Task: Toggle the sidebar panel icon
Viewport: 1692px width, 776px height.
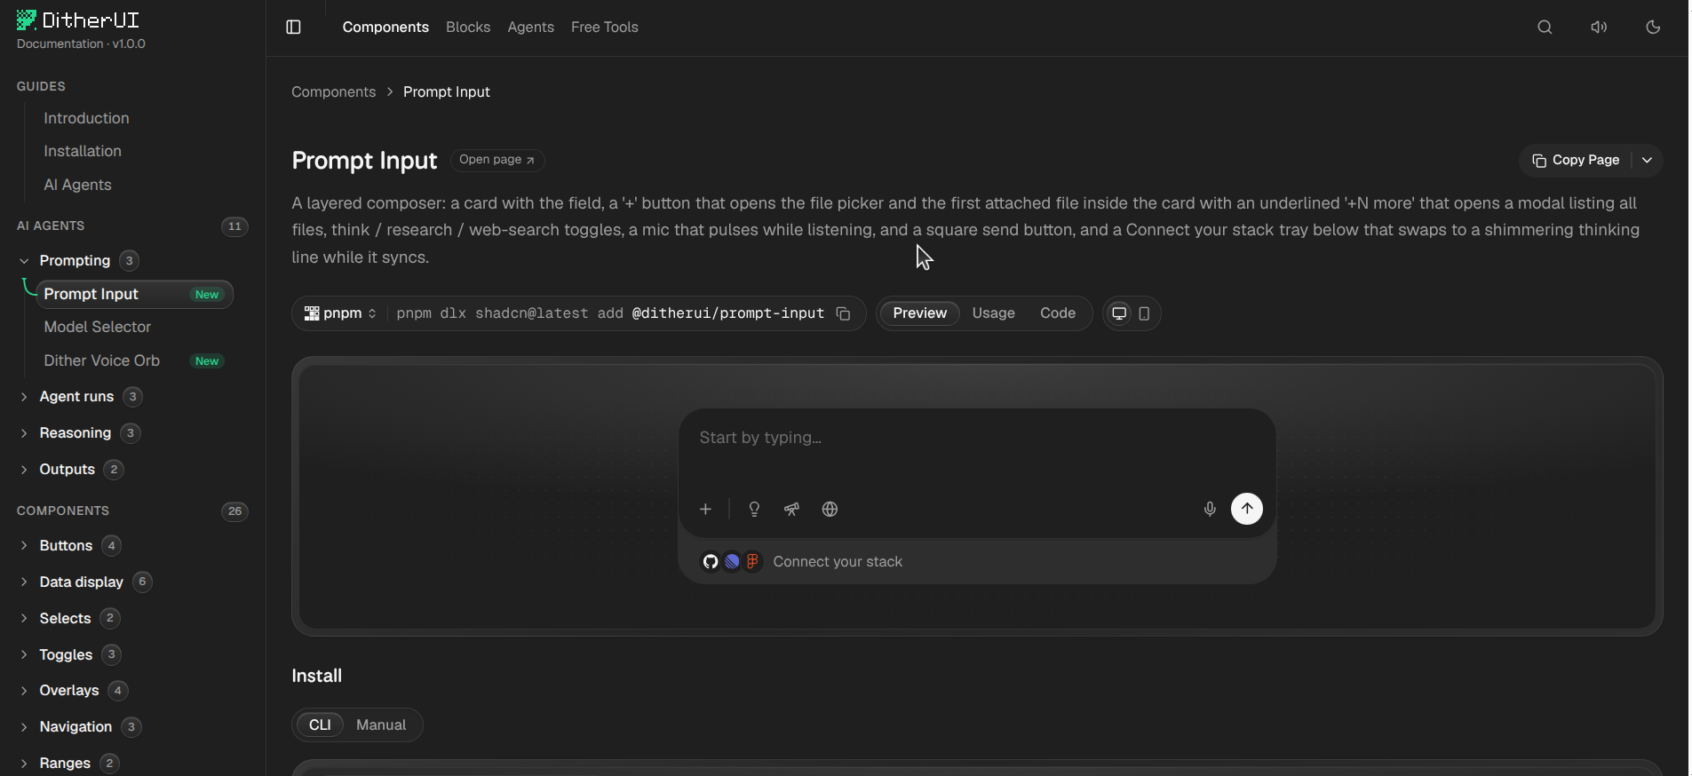Action: pos(294,28)
